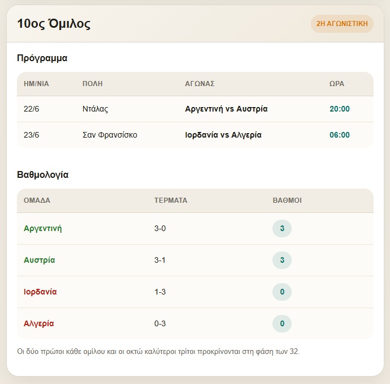Click the ΠΟΛΗ column header

93,84
